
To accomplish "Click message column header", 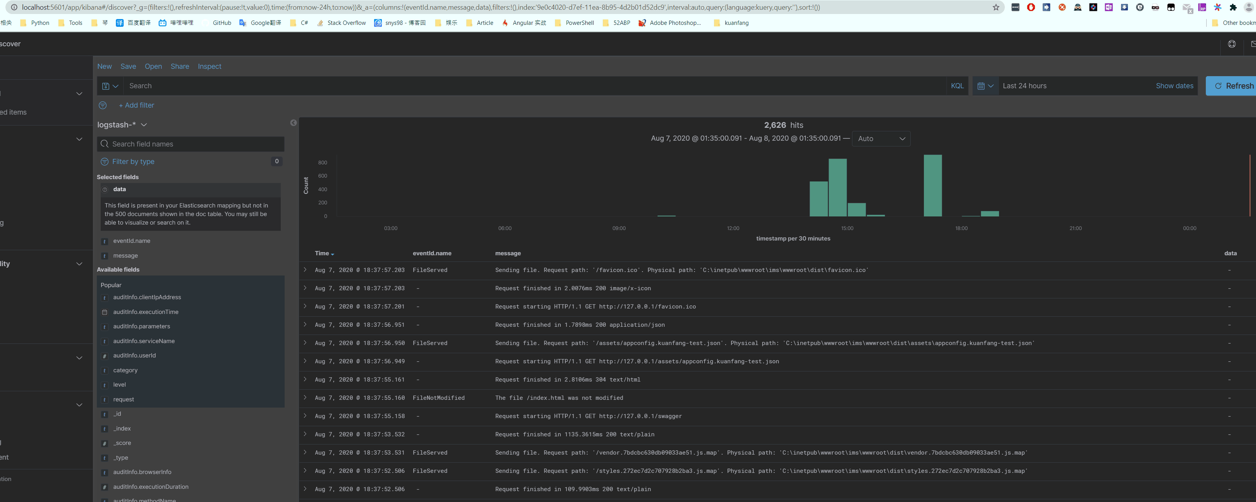I will coord(508,253).
